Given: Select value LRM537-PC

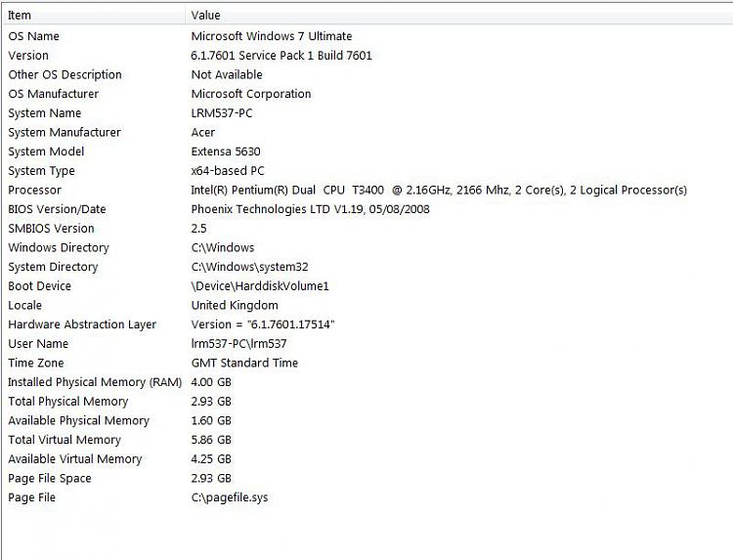Looking at the screenshot, I should pyautogui.click(x=222, y=113).
